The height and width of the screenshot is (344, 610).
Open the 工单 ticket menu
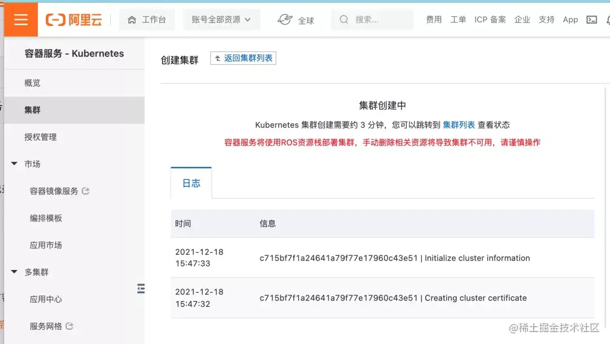[458, 19]
